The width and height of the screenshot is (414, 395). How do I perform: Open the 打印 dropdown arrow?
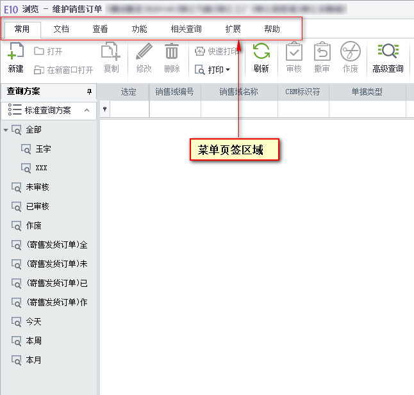pyautogui.click(x=228, y=70)
